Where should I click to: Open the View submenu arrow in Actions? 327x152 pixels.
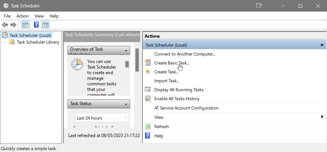(x=322, y=117)
